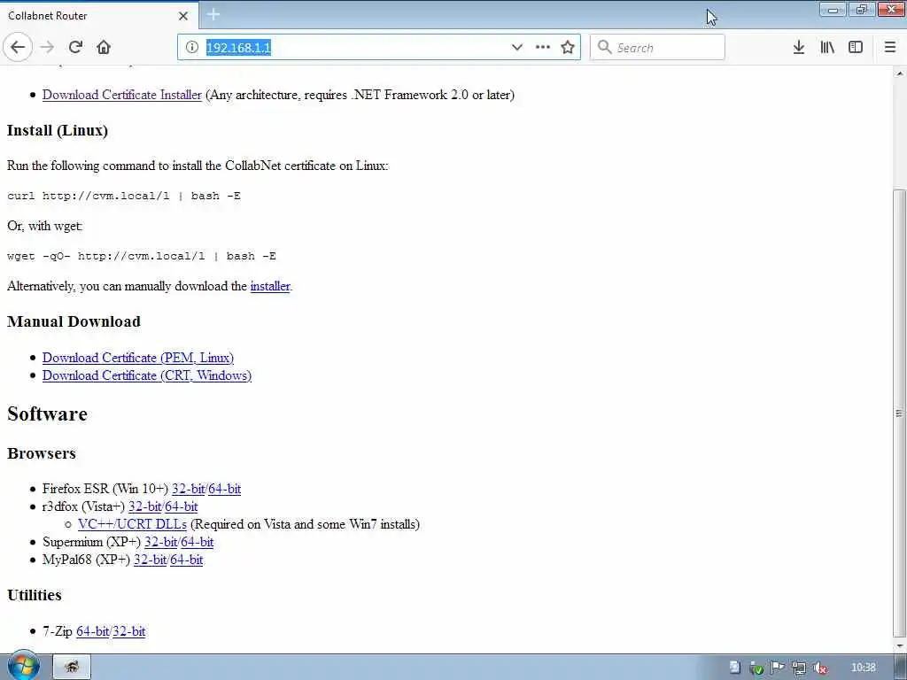
Task: Click the Manual Download heading
Action: (x=74, y=321)
